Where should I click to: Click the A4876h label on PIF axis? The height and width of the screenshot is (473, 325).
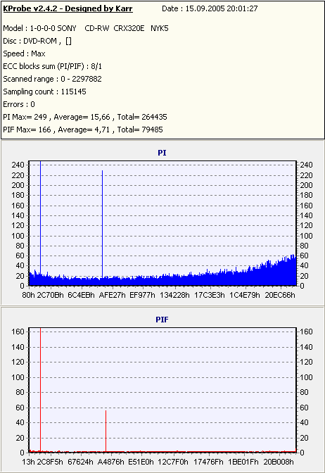tap(111, 462)
